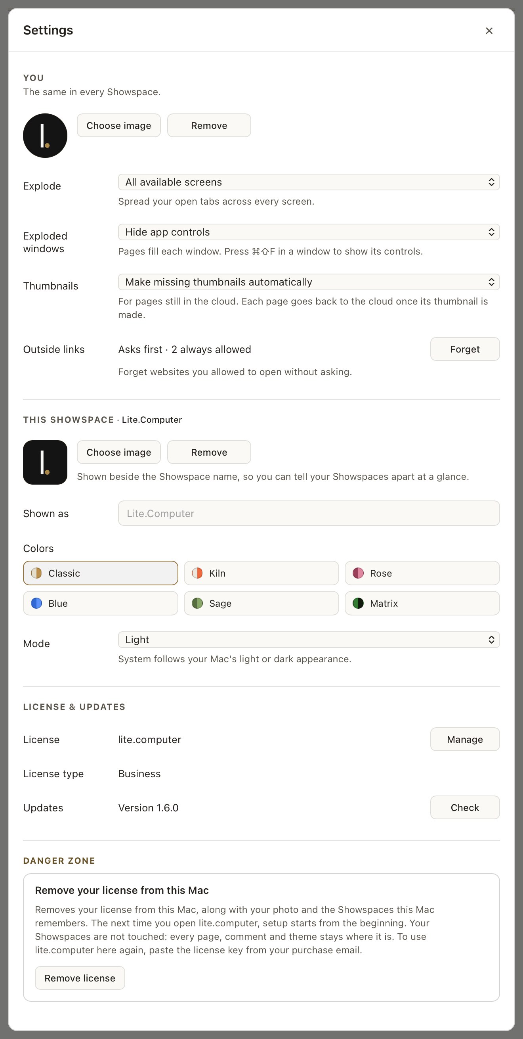This screenshot has height=1039, width=523.
Task: Manage the lite.computer license
Action: (x=465, y=739)
